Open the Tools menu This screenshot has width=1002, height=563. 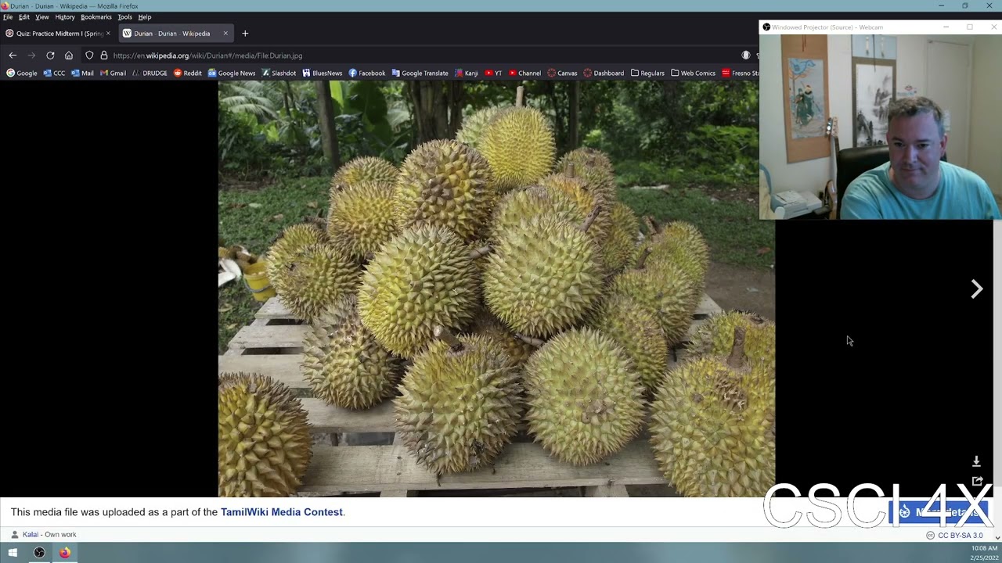[x=124, y=16]
